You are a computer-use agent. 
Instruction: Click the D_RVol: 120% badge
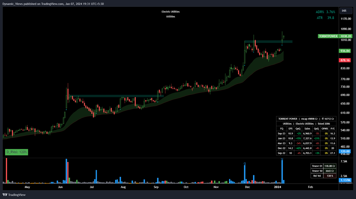[x=17, y=152]
